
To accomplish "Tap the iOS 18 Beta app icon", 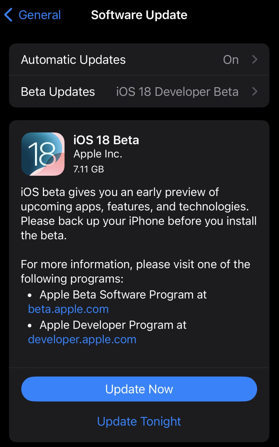I will (42, 154).
